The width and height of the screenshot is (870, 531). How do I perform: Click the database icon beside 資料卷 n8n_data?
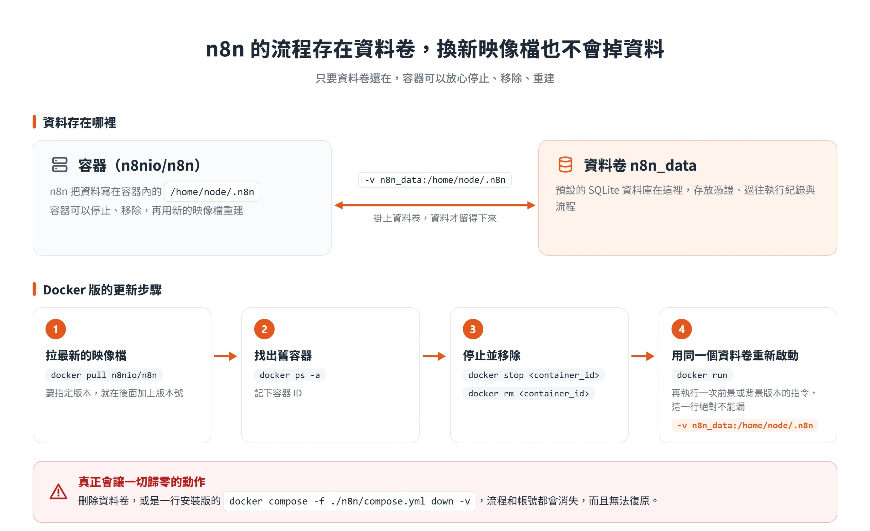point(565,165)
